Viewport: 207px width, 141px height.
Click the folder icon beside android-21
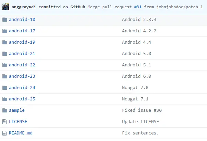click(5, 54)
